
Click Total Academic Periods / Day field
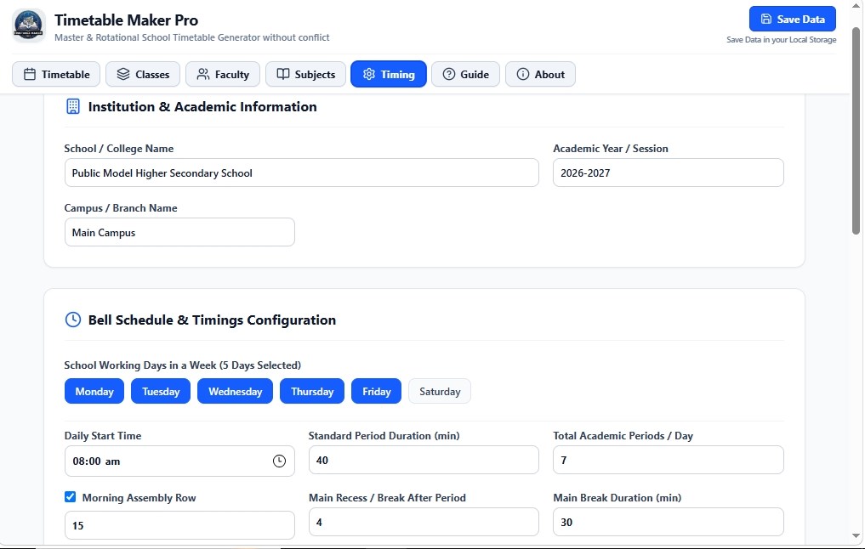[668, 461]
